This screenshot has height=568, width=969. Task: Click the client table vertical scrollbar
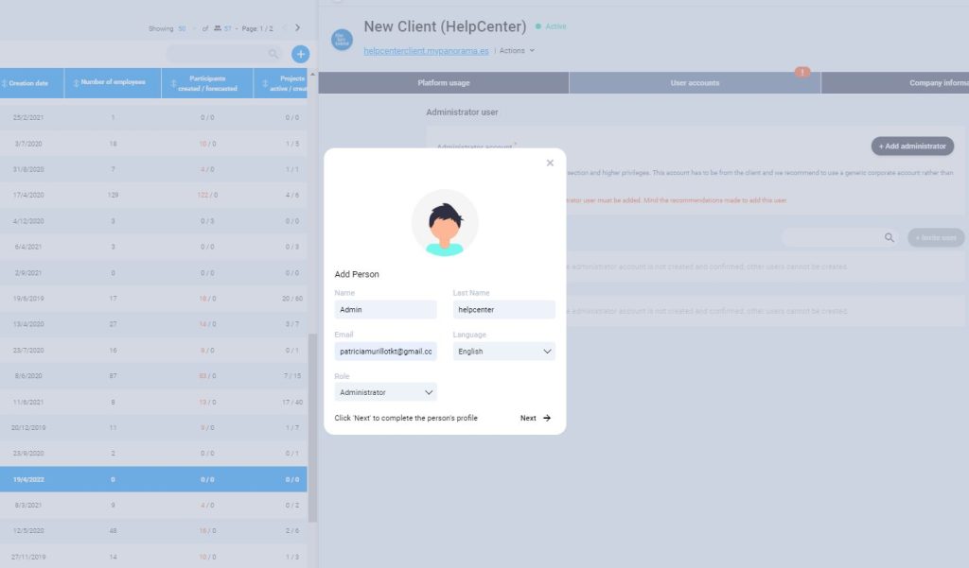(312, 425)
